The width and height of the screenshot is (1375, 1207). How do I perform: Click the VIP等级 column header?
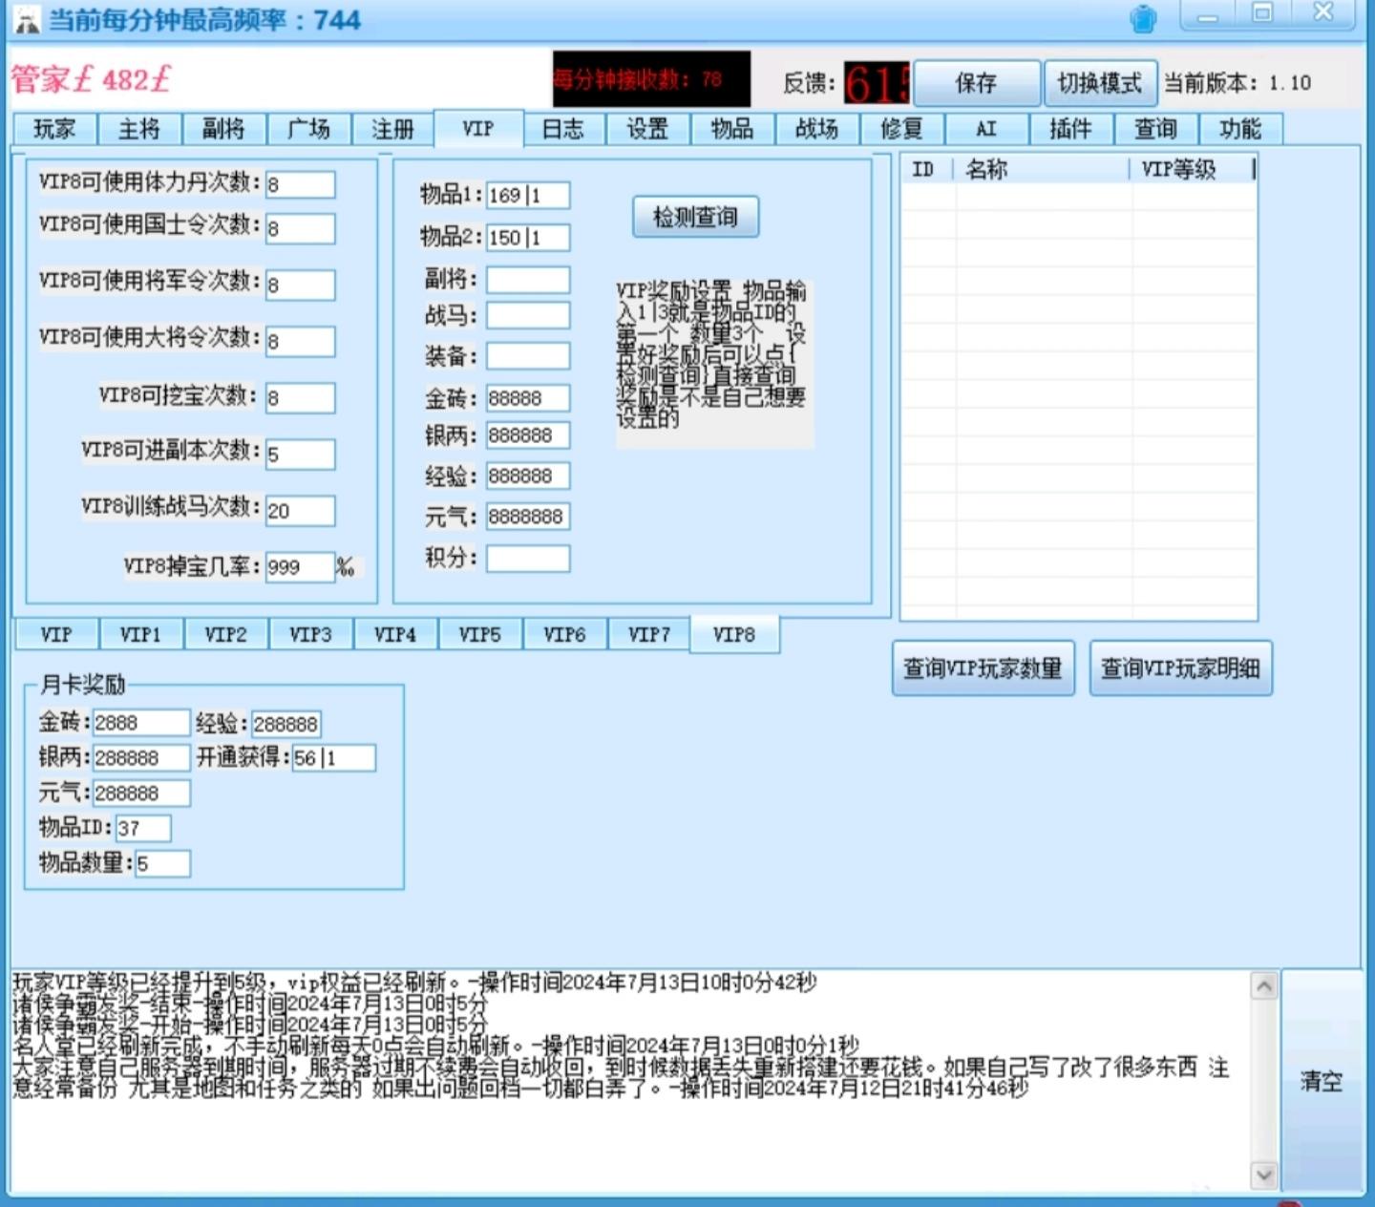coord(1193,169)
